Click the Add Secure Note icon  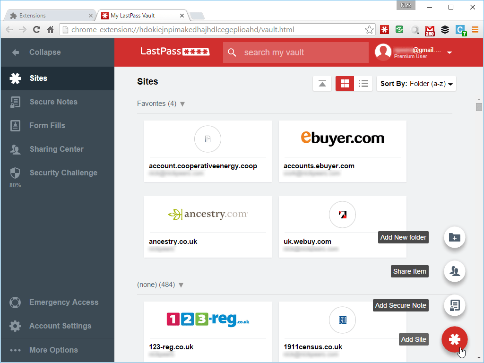(454, 305)
